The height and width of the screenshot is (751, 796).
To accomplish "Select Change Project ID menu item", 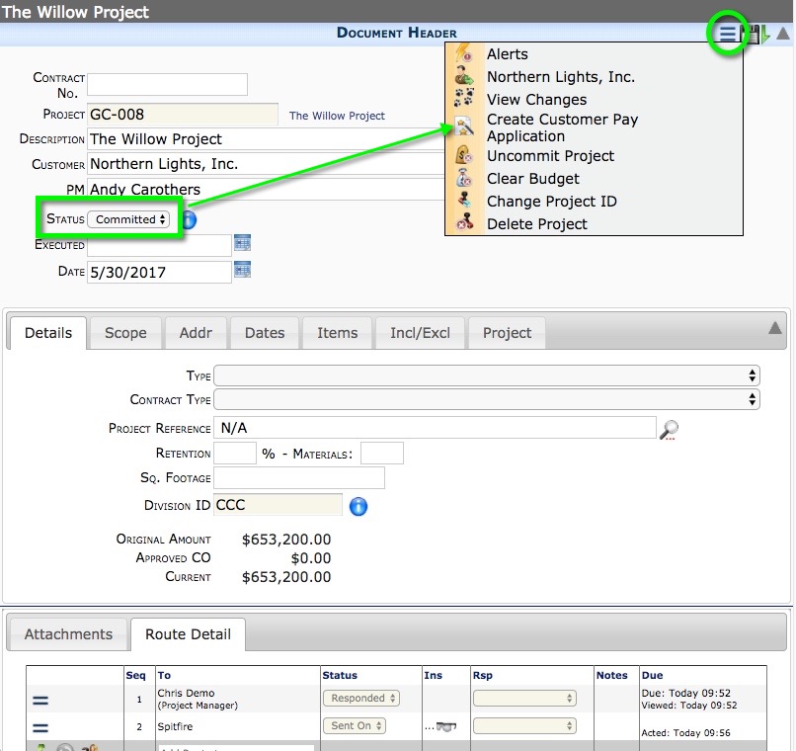I will tap(551, 201).
